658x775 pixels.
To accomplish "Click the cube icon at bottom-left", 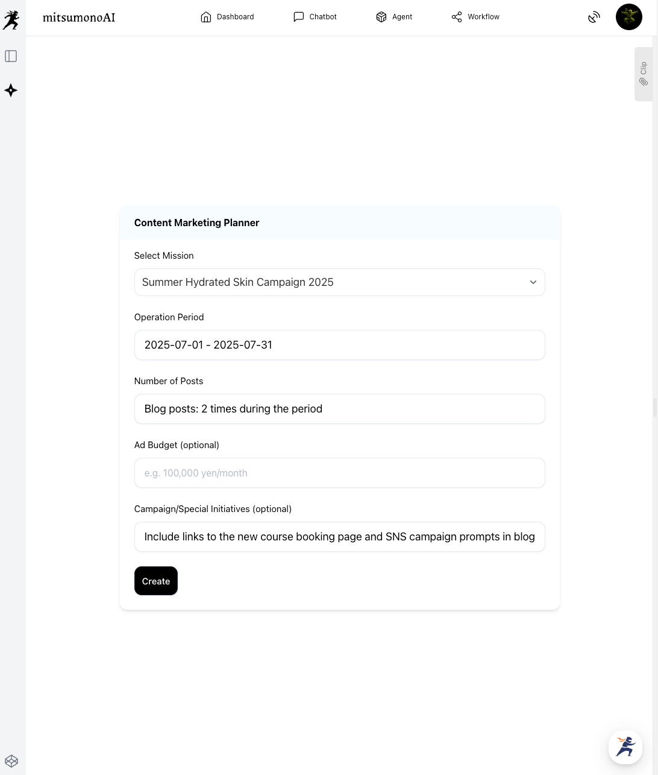I will pyautogui.click(x=11, y=761).
